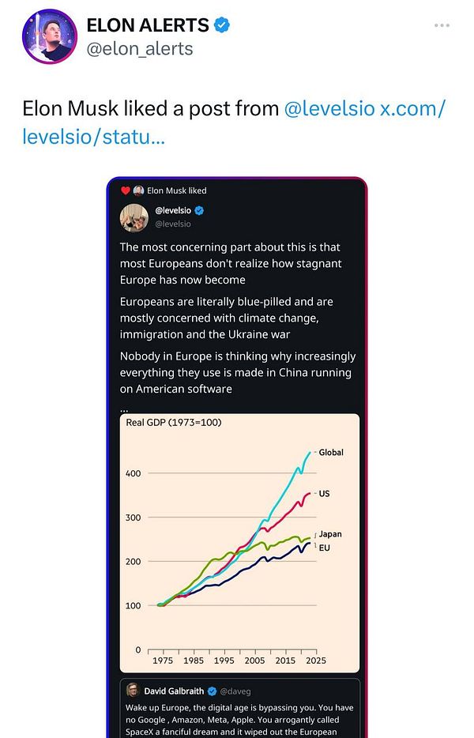The height and width of the screenshot is (738, 474).
Task: Click the verified badge beside @levelsio
Action: tap(200, 211)
